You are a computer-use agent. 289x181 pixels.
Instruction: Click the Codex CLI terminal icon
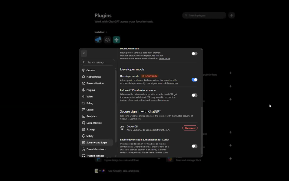(122, 128)
